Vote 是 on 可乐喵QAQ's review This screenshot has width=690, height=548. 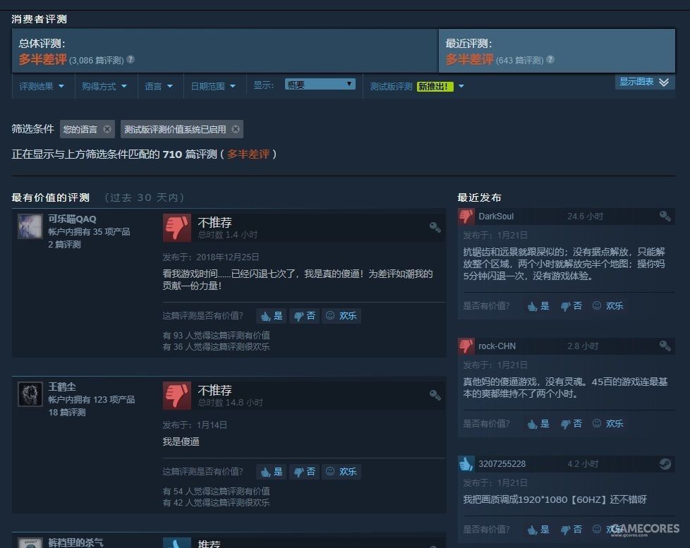(271, 316)
